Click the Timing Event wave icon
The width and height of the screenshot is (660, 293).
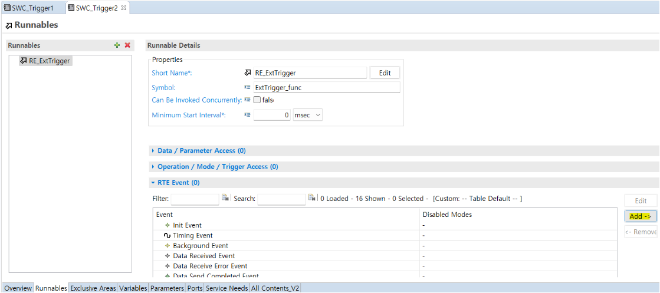tap(168, 236)
